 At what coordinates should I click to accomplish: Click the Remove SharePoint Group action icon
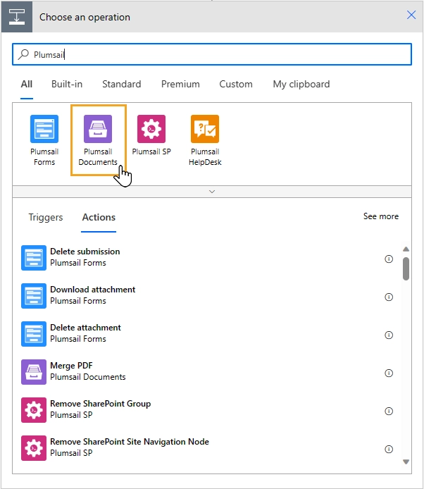pyautogui.click(x=34, y=410)
